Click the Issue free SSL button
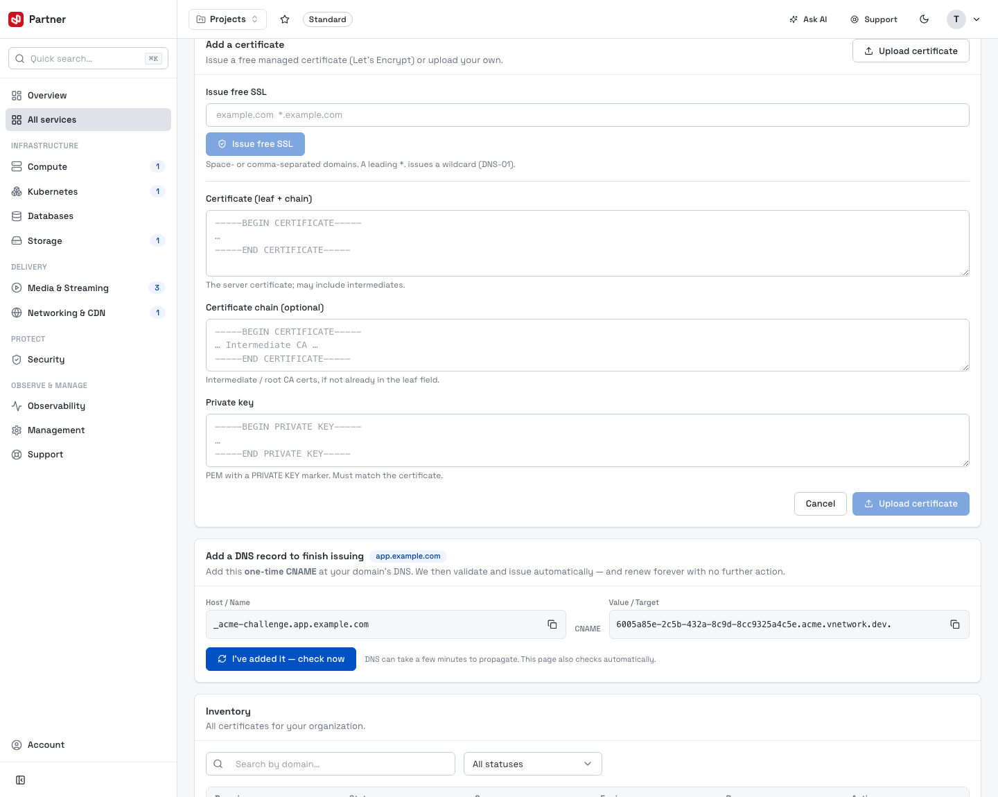 pyautogui.click(x=255, y=144)
